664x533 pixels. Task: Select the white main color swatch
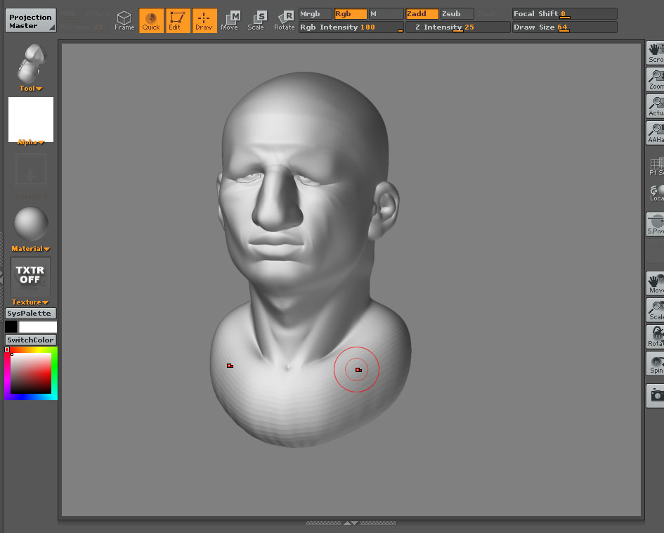[x=38, y=327]
